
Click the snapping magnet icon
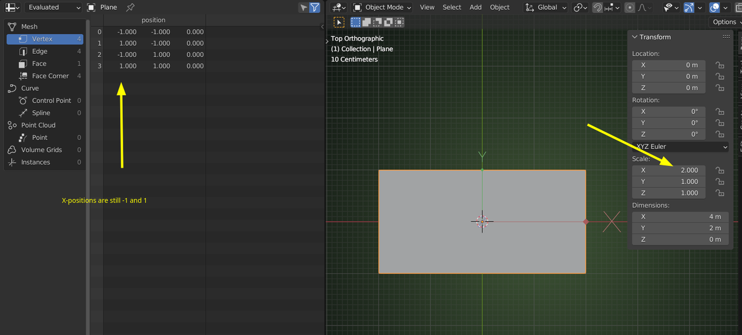[x=596, y=8]
